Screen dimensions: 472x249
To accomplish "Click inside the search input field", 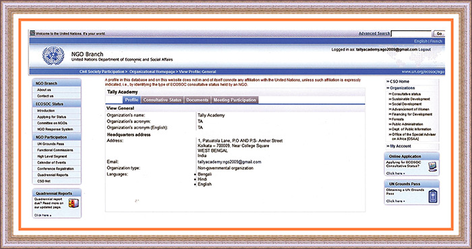I will [x=411, y=34].
